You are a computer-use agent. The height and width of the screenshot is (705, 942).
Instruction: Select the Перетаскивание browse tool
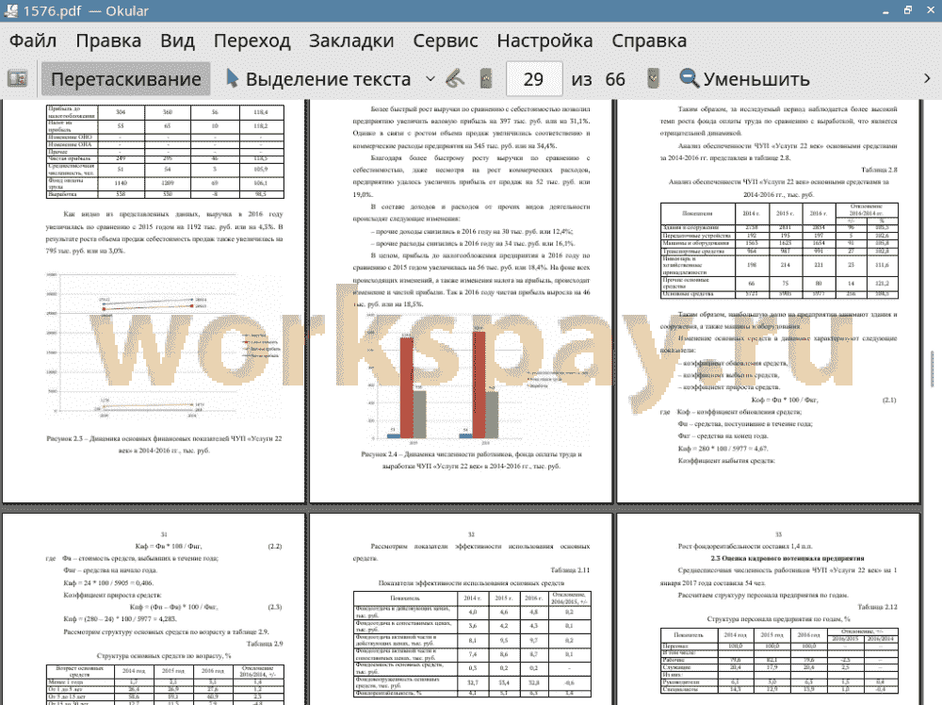click(125, 79)
